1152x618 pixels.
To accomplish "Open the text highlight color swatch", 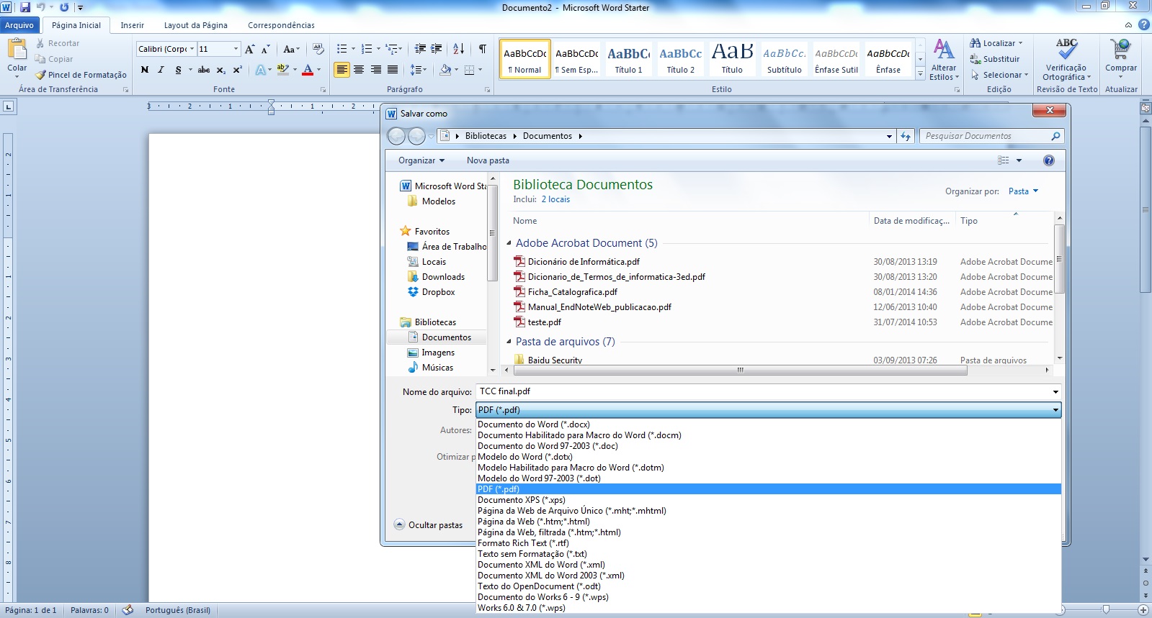I will click(x=283, y=70).
